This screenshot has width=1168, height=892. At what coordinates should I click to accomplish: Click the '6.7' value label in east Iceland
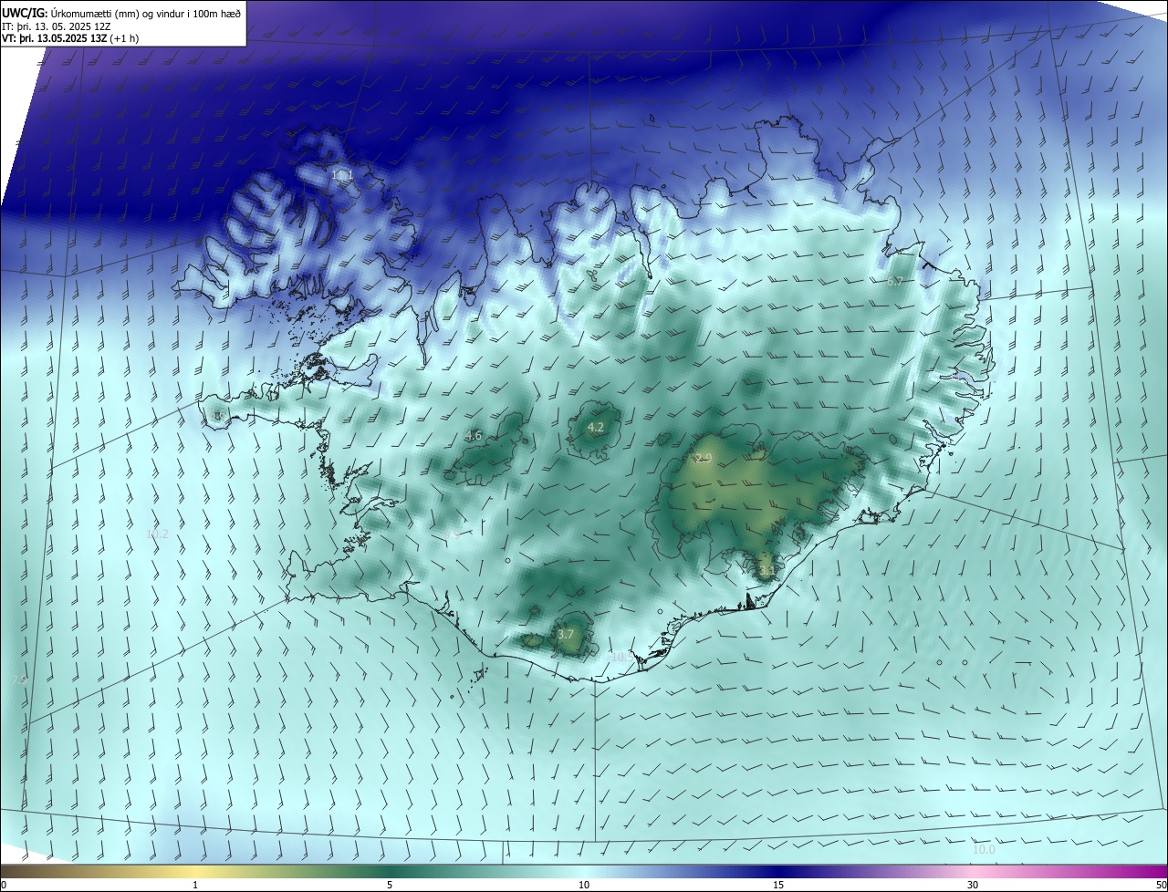click(x=895, y=282)
